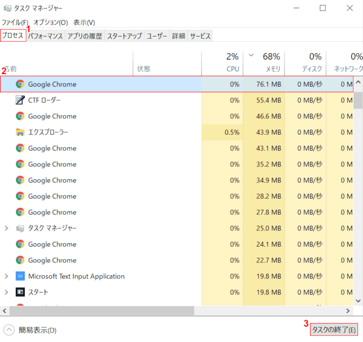The height and width of the screenshot is (342, 363).
Task: Sort by the ネットワーク column header
Action: pos(345,64)
